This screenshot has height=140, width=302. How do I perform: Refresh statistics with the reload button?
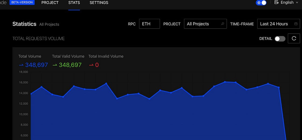pyautogui.click(x=294, y=38)
